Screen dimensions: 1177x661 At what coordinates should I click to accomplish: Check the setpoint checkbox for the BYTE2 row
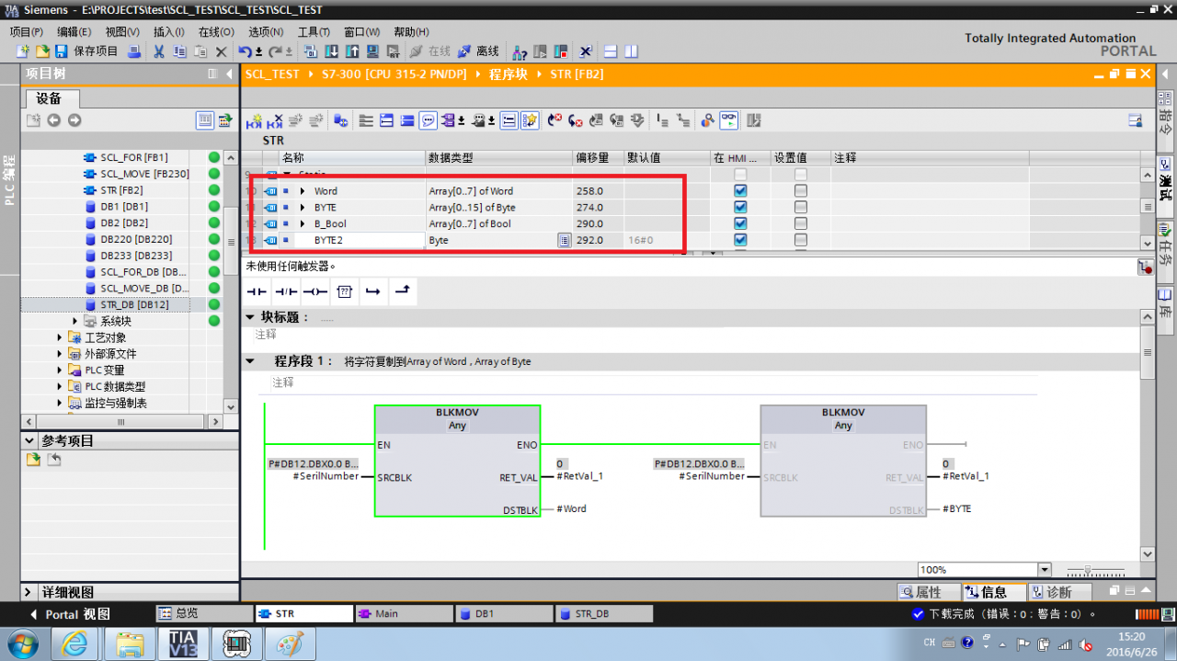click(x=801, y=240)
